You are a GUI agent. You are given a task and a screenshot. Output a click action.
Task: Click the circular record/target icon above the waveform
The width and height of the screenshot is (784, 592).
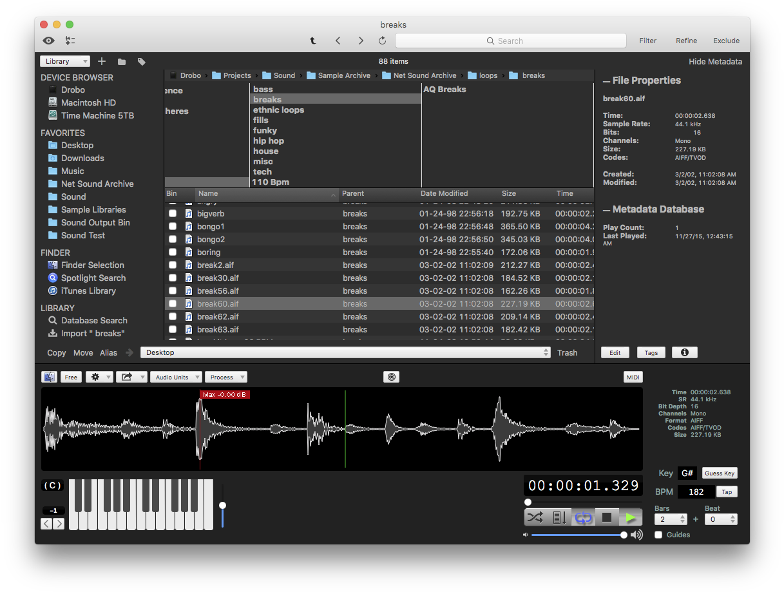[391, 377]
